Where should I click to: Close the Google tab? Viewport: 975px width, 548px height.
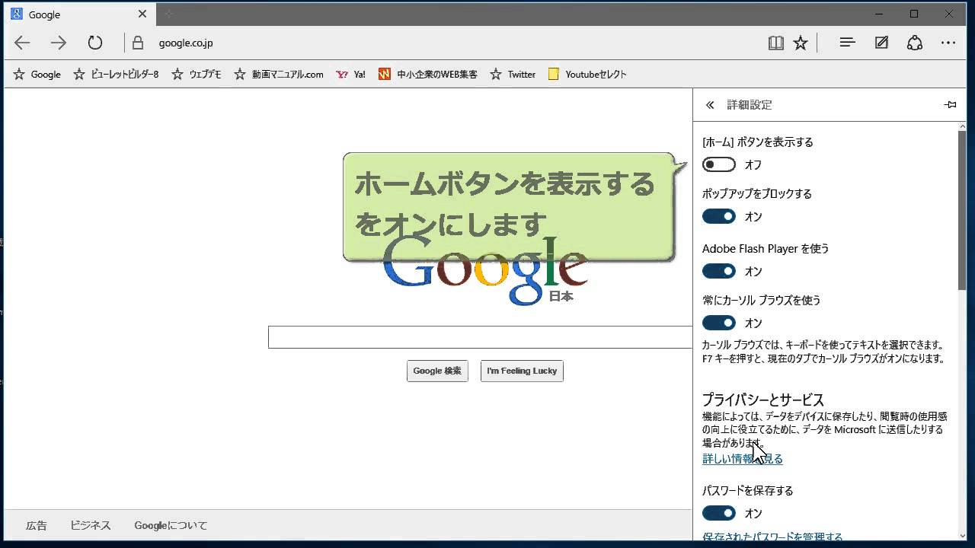pos(142,14)
